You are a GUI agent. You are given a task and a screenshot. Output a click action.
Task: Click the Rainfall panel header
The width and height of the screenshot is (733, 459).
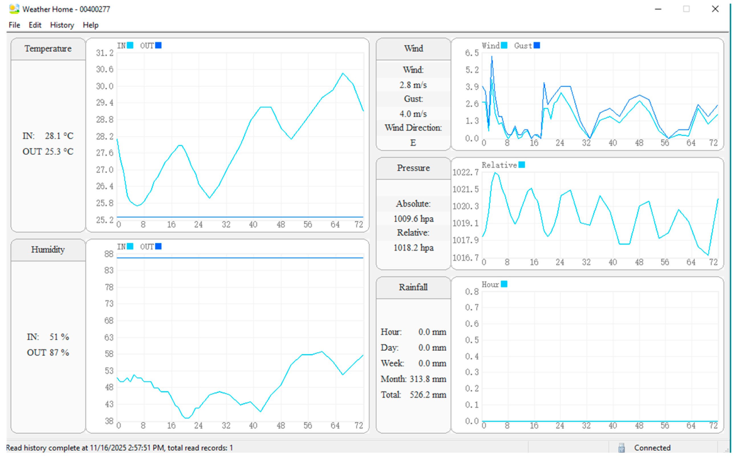pos(413,287)
